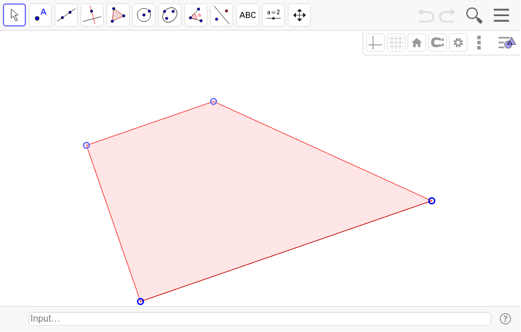This screenshot has height=332, width=521.
Task: Toggle the grid display
Action: tap(396, 43)
